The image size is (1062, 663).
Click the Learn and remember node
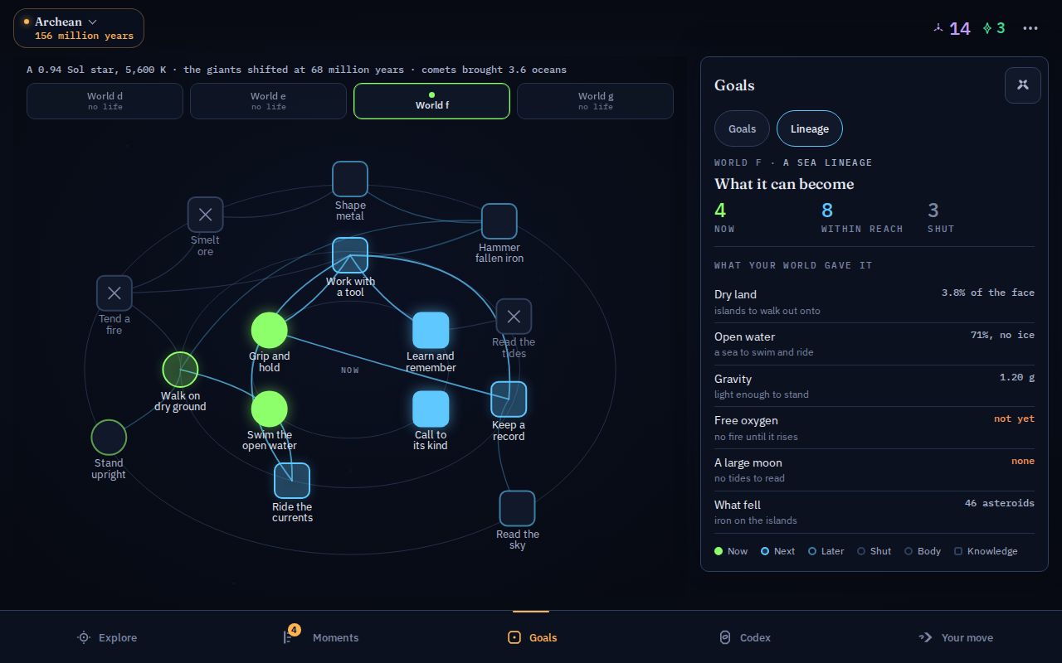[x=431, y=330]
